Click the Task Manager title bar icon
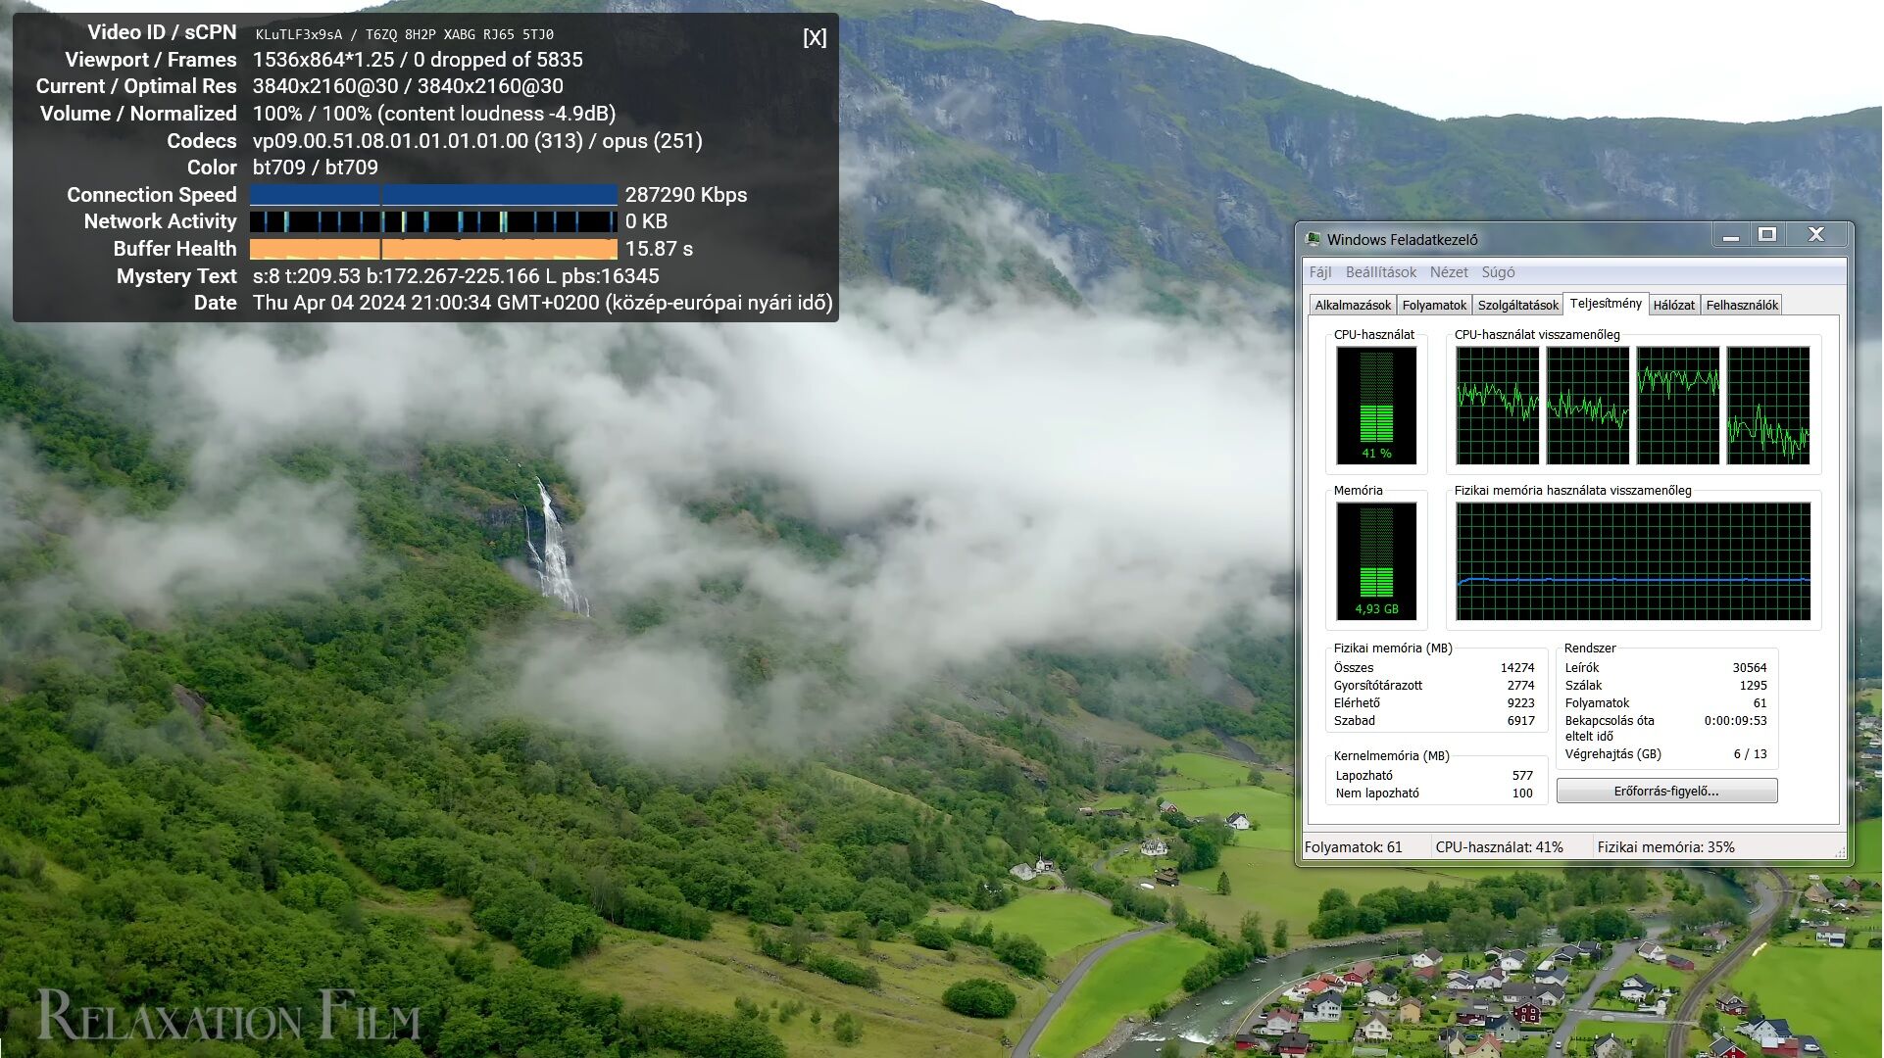This screenshot has width=1884, height=1058. click(1314, 239)
